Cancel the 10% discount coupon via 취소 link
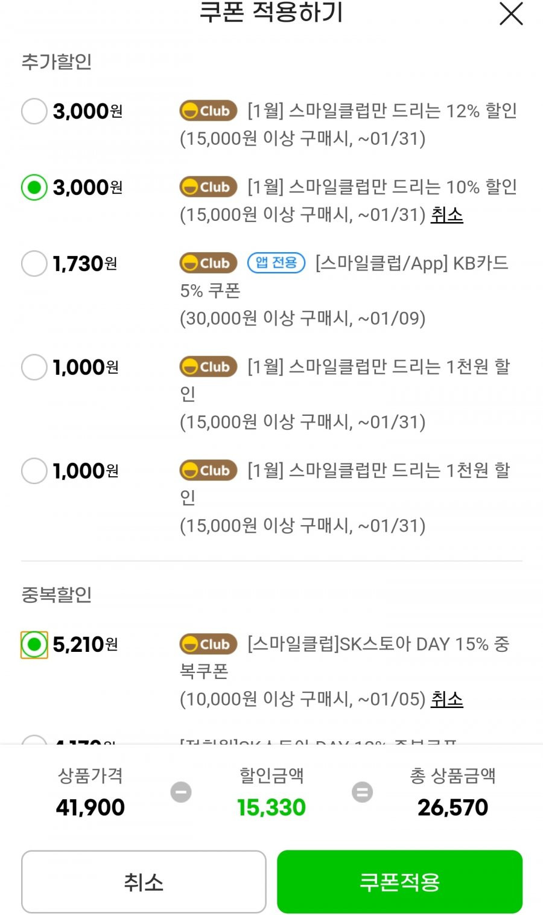This screenshot has height=915, width=543. pyautogui.click(x=447, y=214)
